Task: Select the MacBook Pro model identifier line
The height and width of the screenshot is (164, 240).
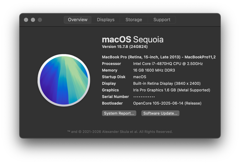Action: 159,57
